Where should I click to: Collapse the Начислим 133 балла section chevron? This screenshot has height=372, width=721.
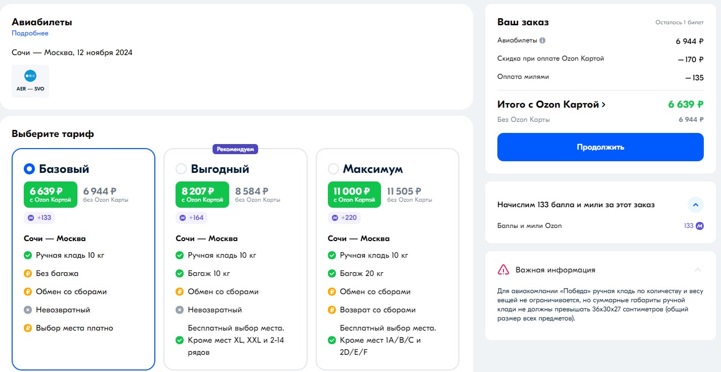point(696,205)
